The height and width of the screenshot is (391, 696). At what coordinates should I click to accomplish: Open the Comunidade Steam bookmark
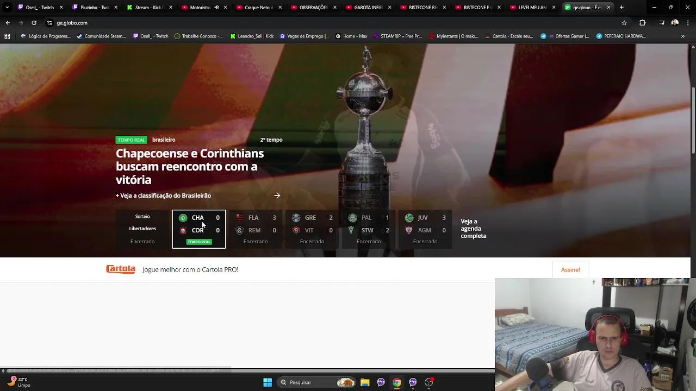pos(101,36)
